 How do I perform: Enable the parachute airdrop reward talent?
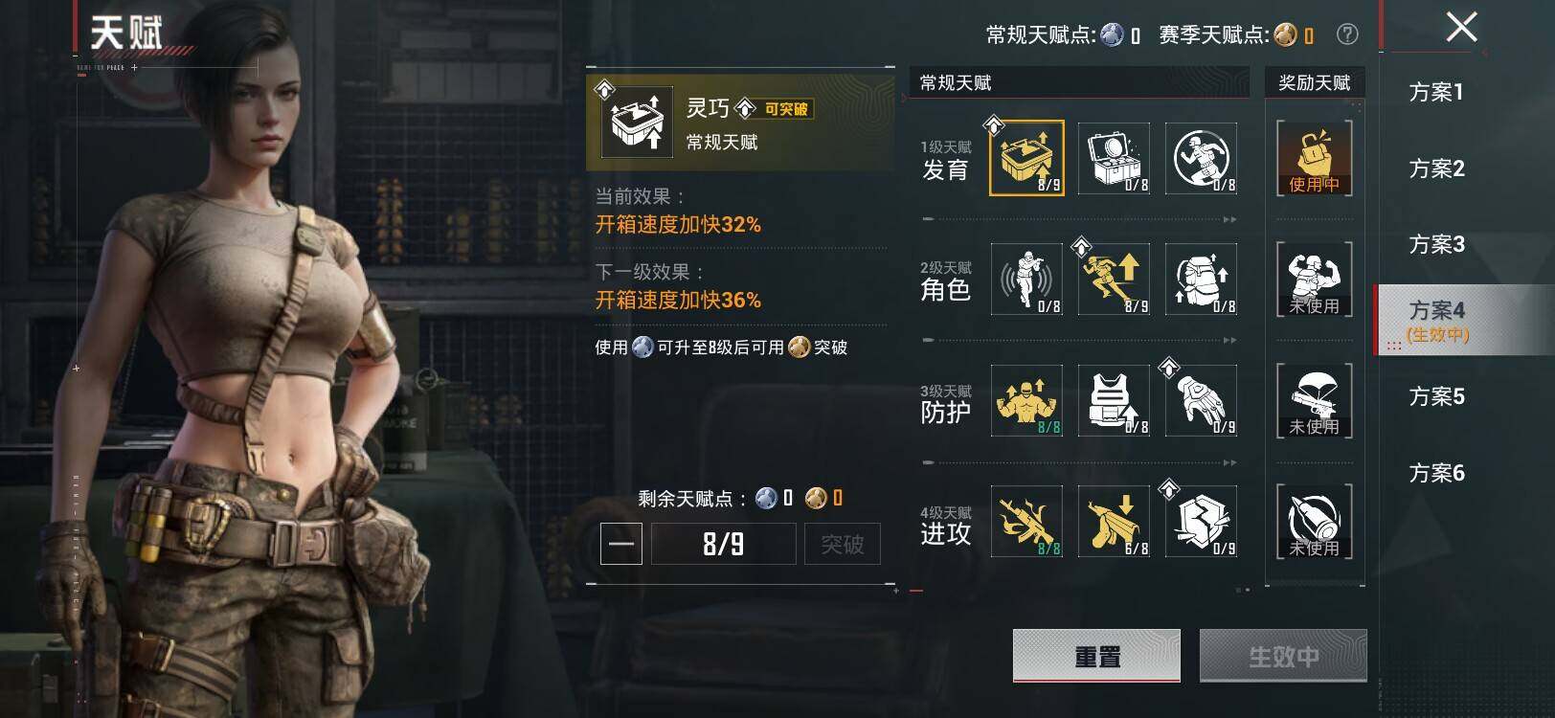(x=1315, y=400)
